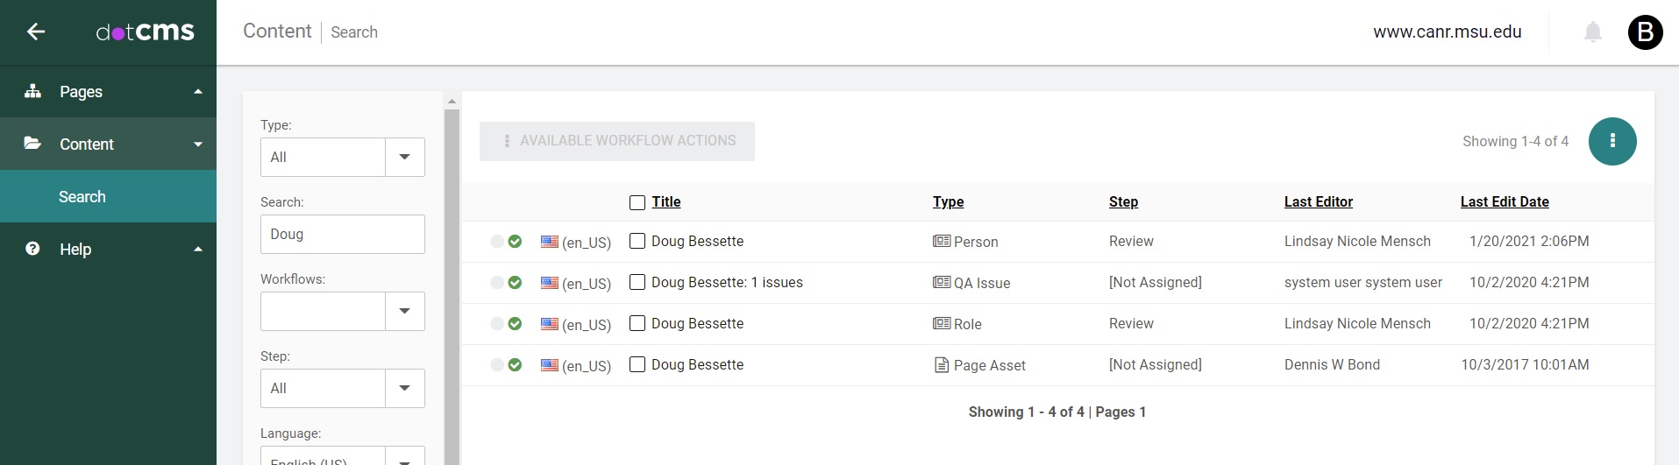This screenshot has width=1679, height=465.
Task: Click the Help question mark icon
Action: 32,249
